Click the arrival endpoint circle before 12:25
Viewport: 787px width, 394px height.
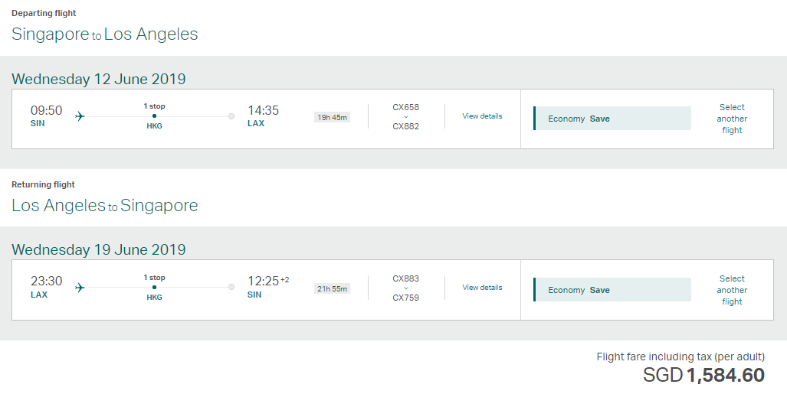click(x=231, y=288)
